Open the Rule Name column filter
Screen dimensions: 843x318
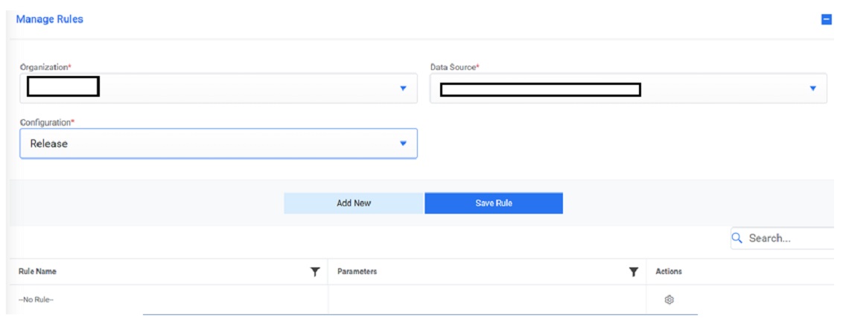[x=315, y=272]
